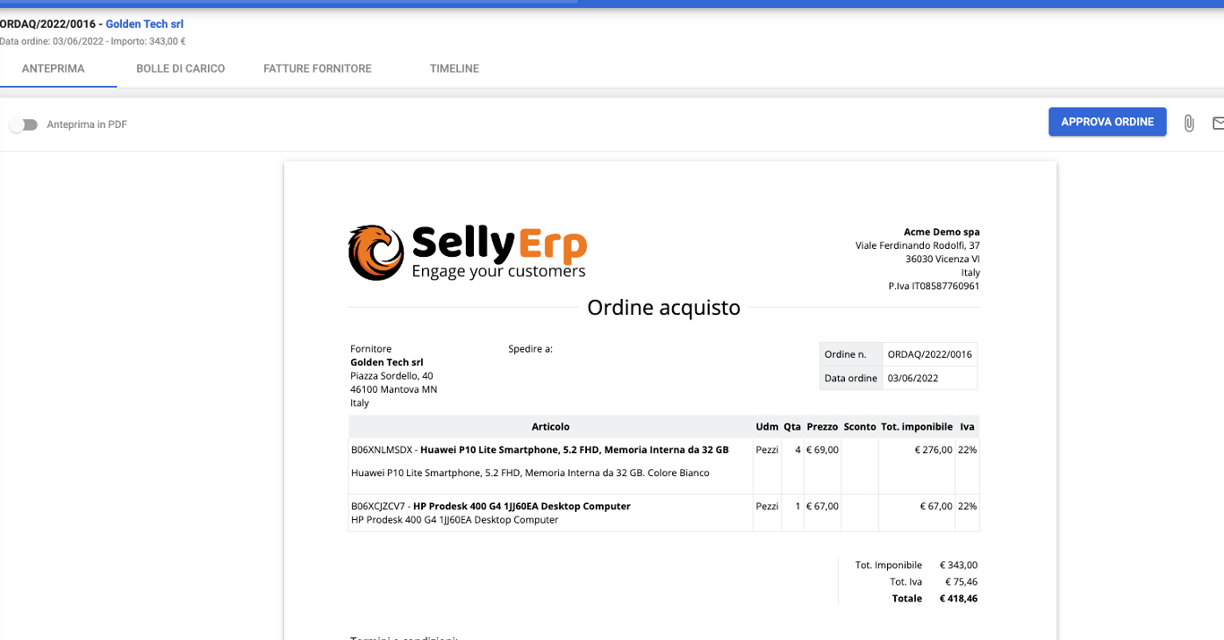Viewport: 1224px width, 640px height.
Task: Switch to the Anteprima tab
Action: point(54,69)
